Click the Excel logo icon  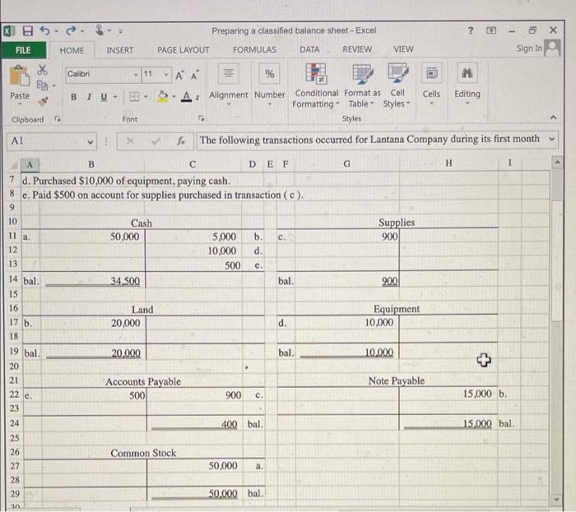9,31
